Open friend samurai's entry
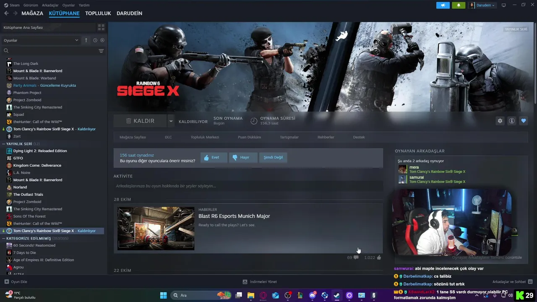 [432, 179]
